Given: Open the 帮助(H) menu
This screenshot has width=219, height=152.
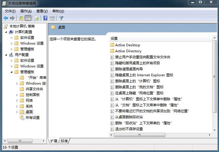Looking at the screenshot, I should click(x=58, y=11).
